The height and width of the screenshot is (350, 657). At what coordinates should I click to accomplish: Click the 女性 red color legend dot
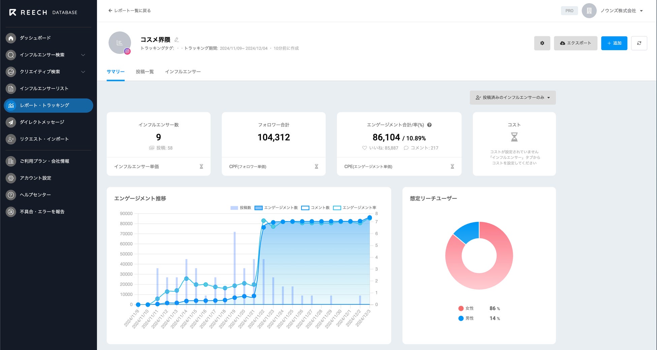tap(461, 309)
